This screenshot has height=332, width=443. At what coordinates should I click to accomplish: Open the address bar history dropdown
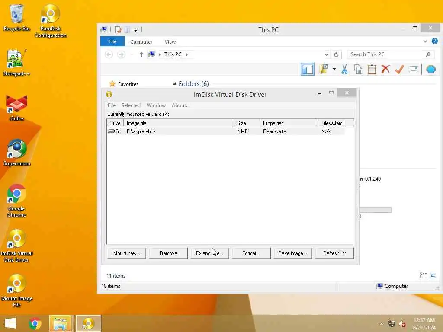click(327, 54)
